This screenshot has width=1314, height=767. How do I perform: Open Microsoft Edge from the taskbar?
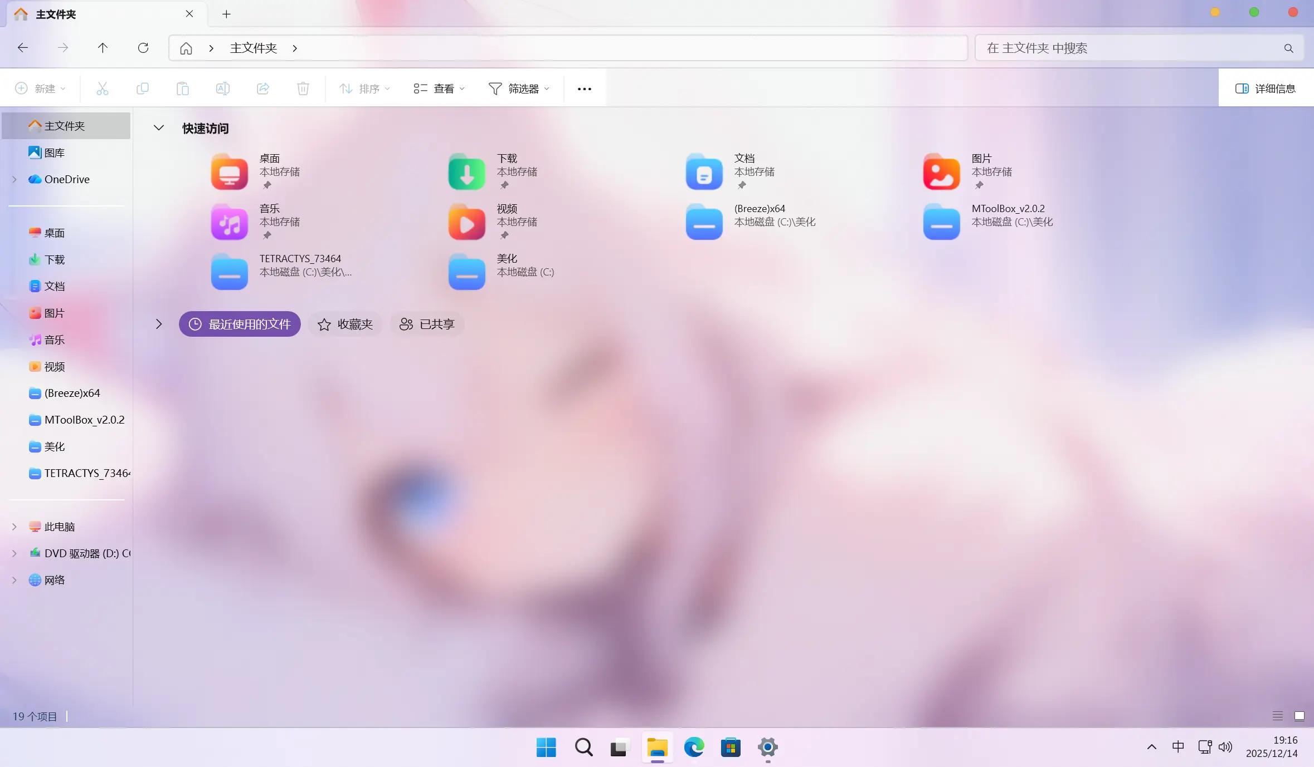click(x=694, y=748)
